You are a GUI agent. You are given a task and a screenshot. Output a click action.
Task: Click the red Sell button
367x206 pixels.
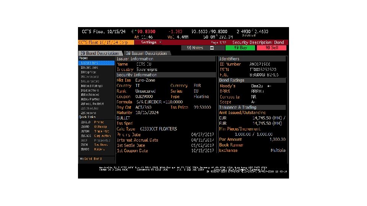[271, 48]
